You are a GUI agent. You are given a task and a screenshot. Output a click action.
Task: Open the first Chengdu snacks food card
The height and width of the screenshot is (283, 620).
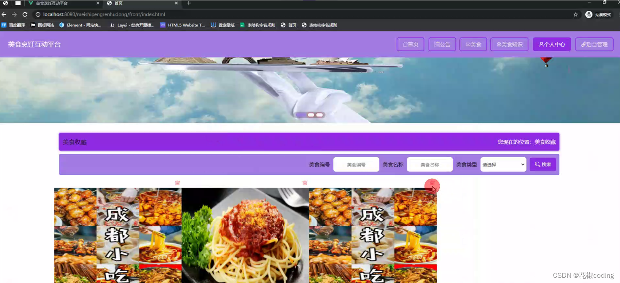[x=118, y=236]
